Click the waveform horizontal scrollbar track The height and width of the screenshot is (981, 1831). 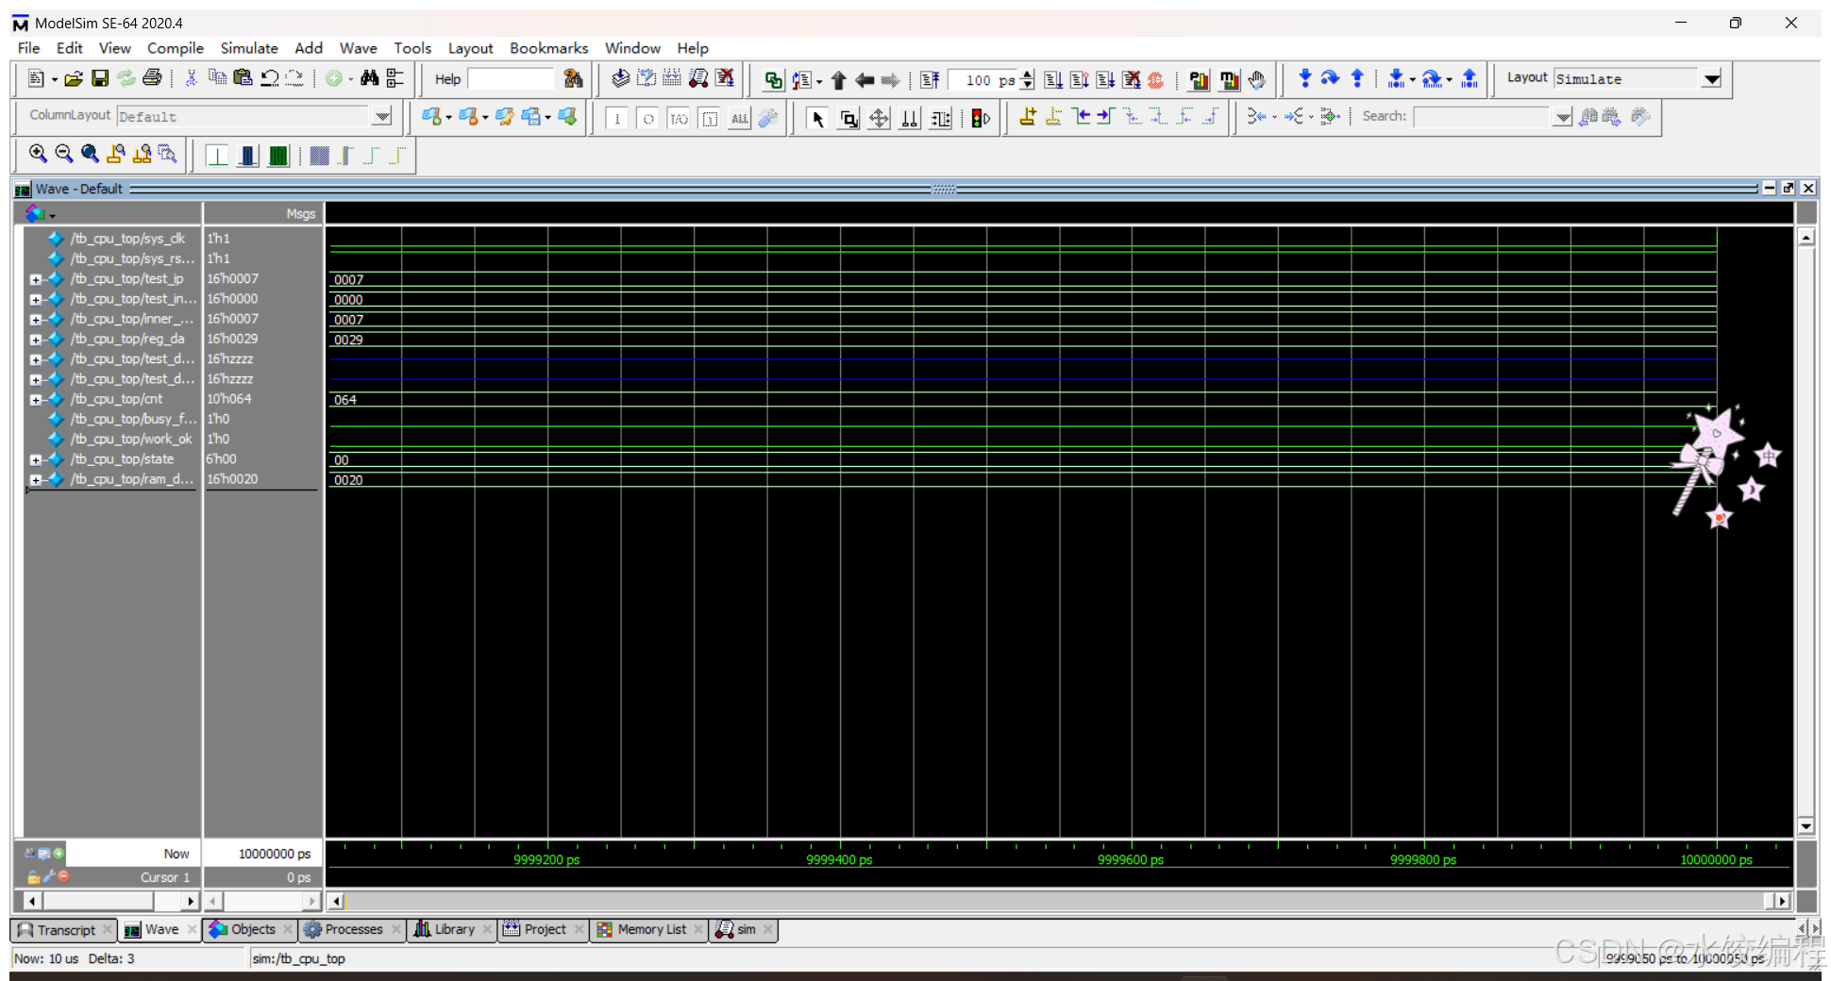point(1057,902)
